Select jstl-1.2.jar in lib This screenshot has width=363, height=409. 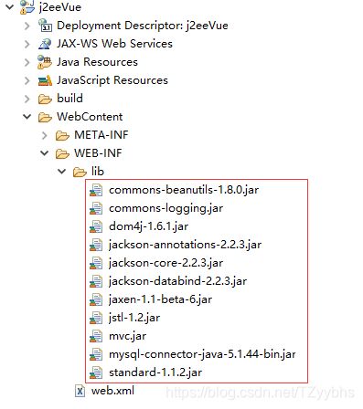(x=134, y=318)
